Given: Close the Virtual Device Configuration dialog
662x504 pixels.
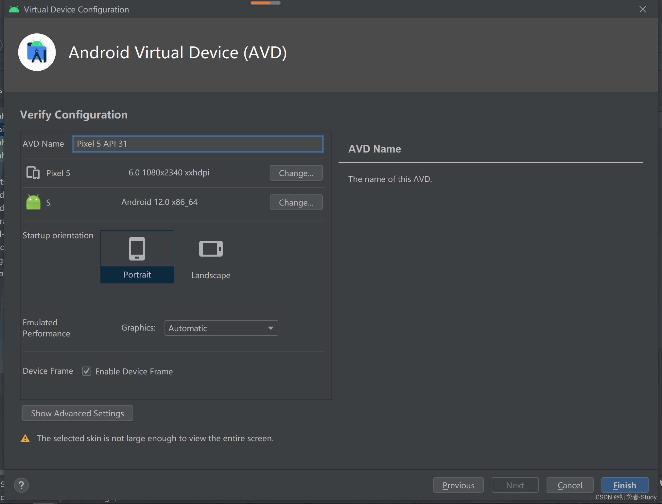Looking at the screenshot, I should [x=642, y=9].
